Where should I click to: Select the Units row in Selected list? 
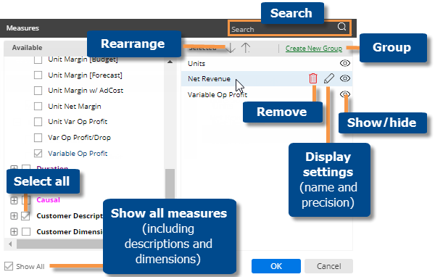pyautogui.click(x=267, y=63)
